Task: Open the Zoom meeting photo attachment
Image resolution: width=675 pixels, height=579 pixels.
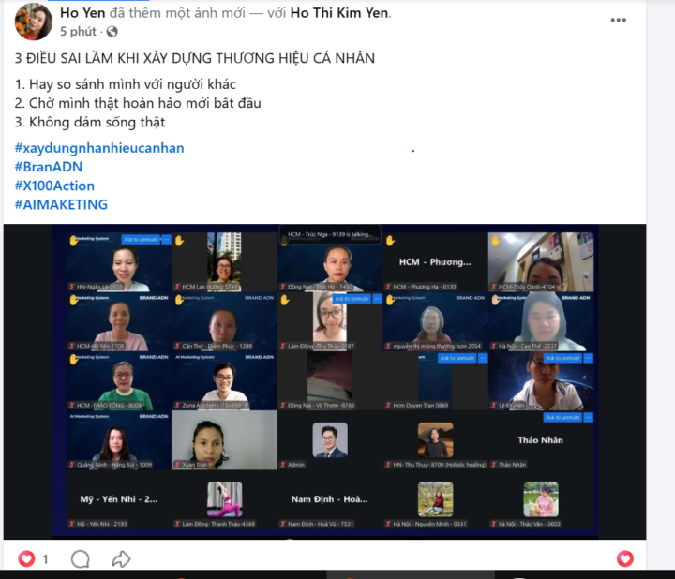Action: [x=324, y=381]
